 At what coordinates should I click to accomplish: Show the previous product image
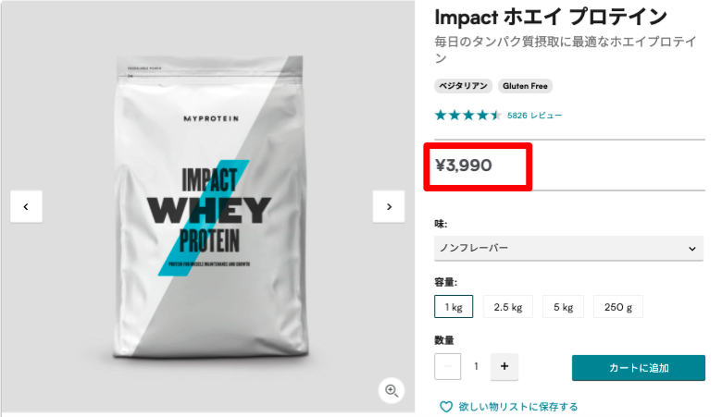pos(26,206)
